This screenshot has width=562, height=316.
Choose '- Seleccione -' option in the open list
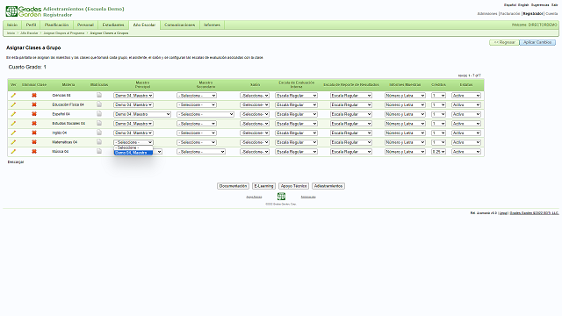(x=133, y=147)
